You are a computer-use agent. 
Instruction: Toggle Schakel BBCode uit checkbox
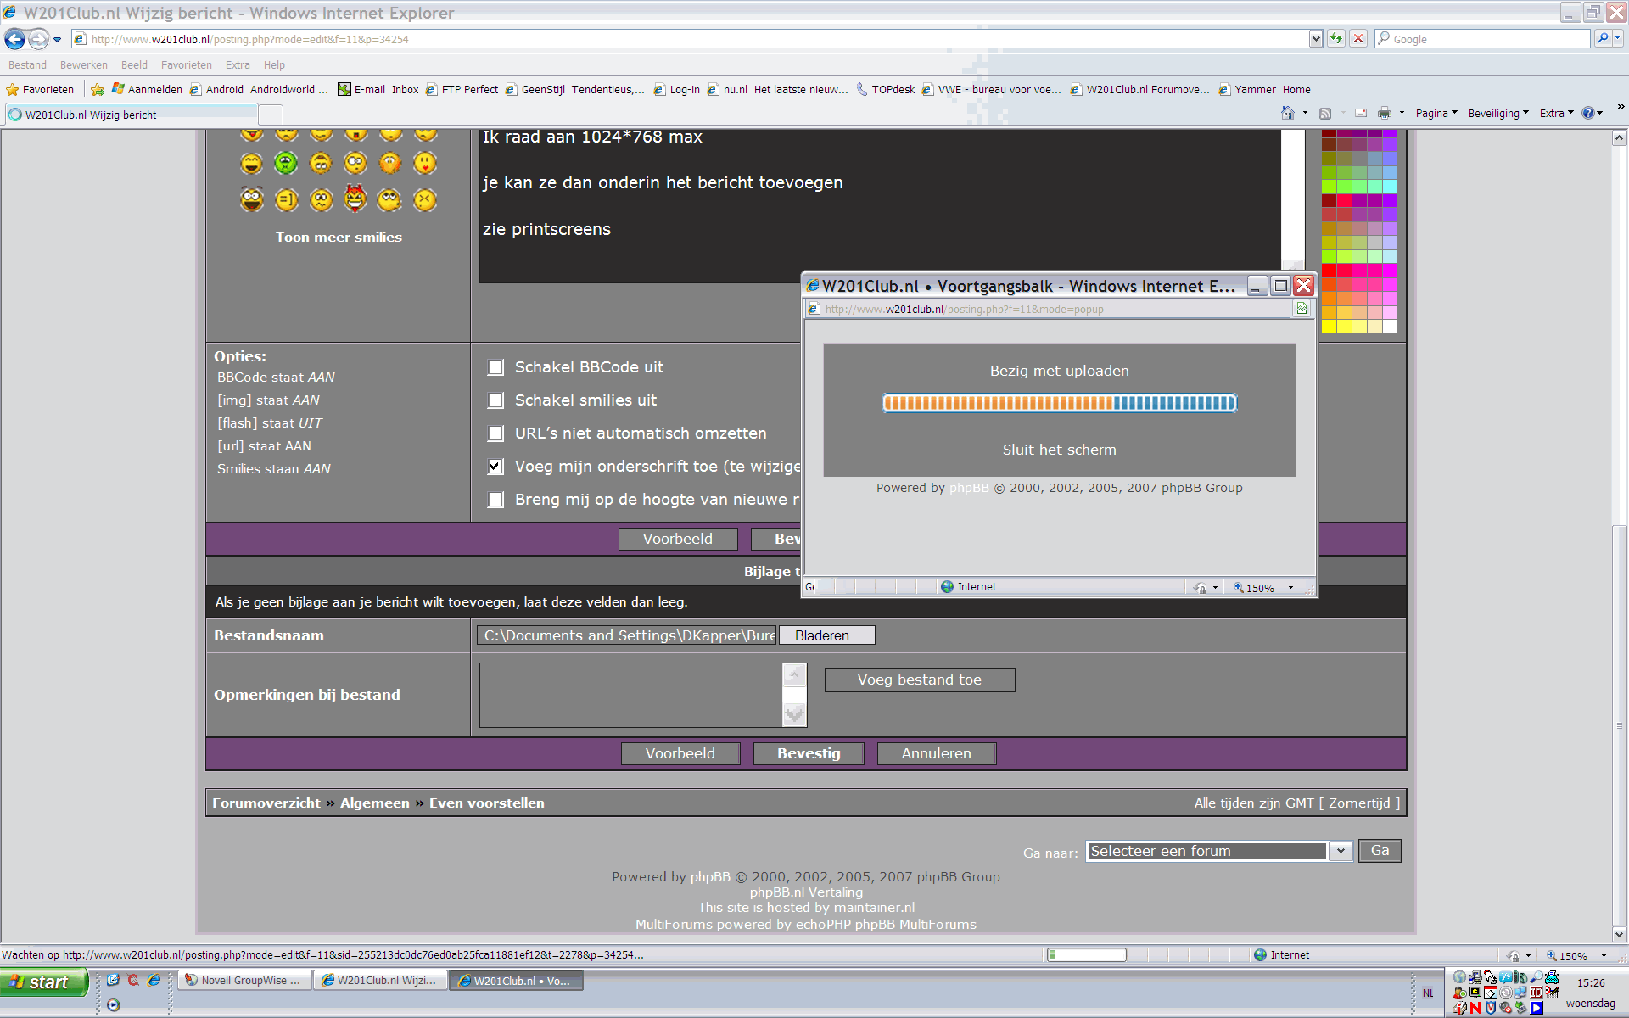pyautogui.click(x=496, y=367)
